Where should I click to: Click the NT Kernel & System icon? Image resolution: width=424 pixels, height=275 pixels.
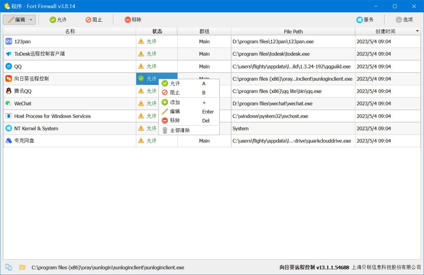[x=8, y=128]
